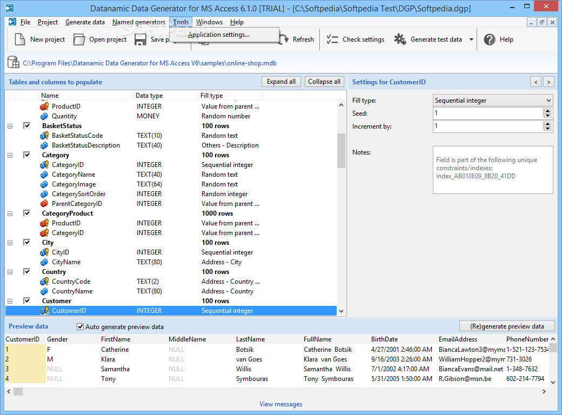Click the ParentCategoryID foreign key icon
Screen dimensions: 562x415
(44, 204)
